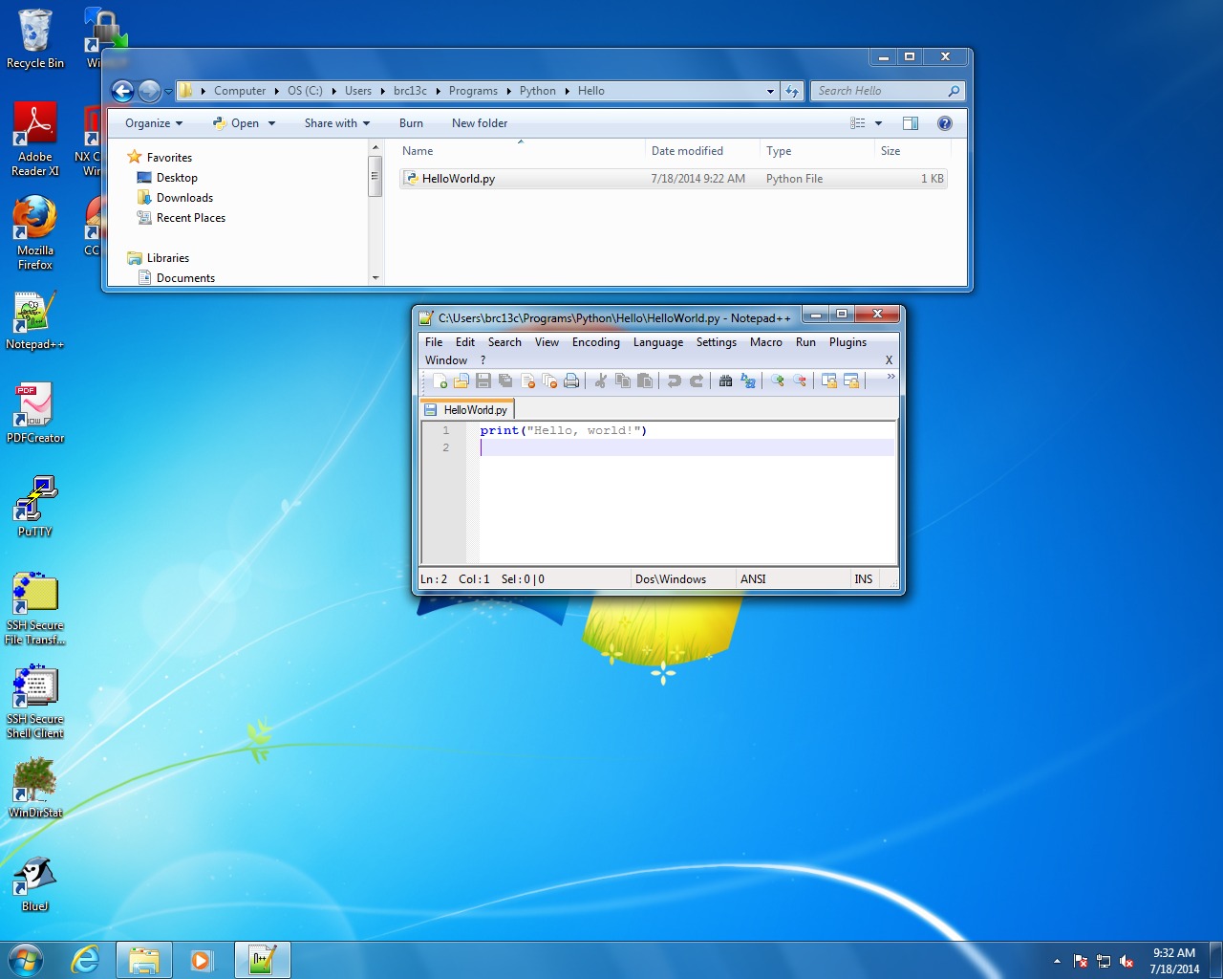Select the HelloWorld.py document tab
The height and width of the screenshot is (979, 1223).
pos(467,409)
